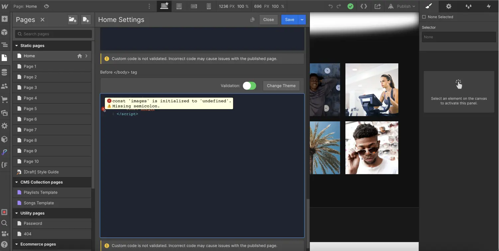Screen dimensions: 499x251
Task: Create a new folder in Pages
Action: (x=72, y=20)
